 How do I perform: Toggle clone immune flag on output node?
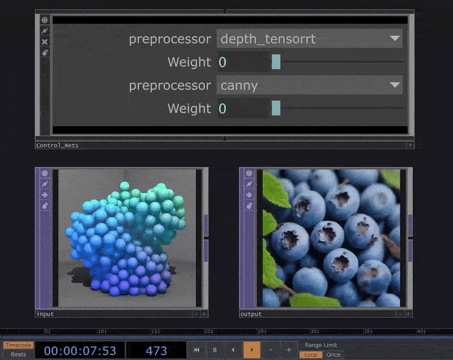pyautogui.click(x=249, y=184)
